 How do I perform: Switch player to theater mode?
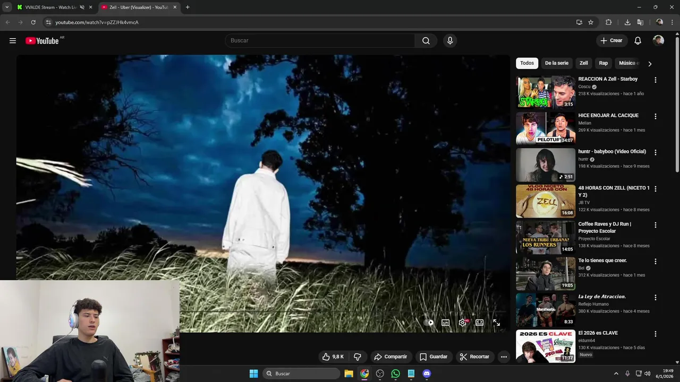(479, 323)
